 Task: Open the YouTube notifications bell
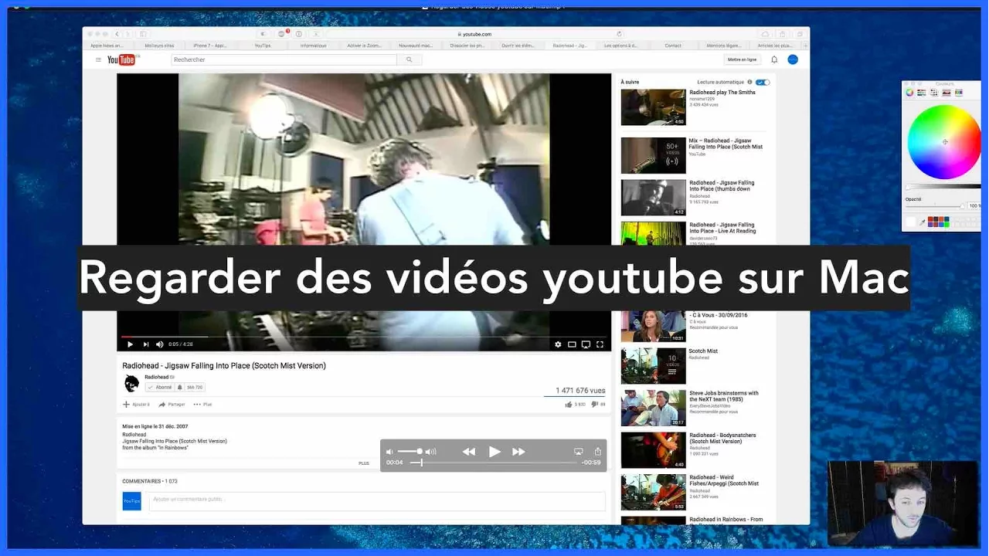pos(774,59)
